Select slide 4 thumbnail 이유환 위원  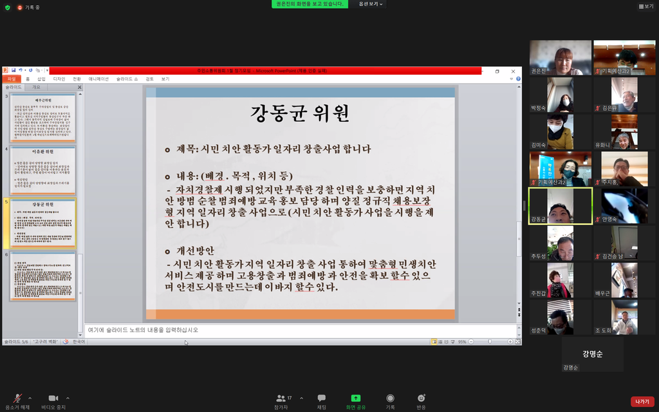[42, 170]
